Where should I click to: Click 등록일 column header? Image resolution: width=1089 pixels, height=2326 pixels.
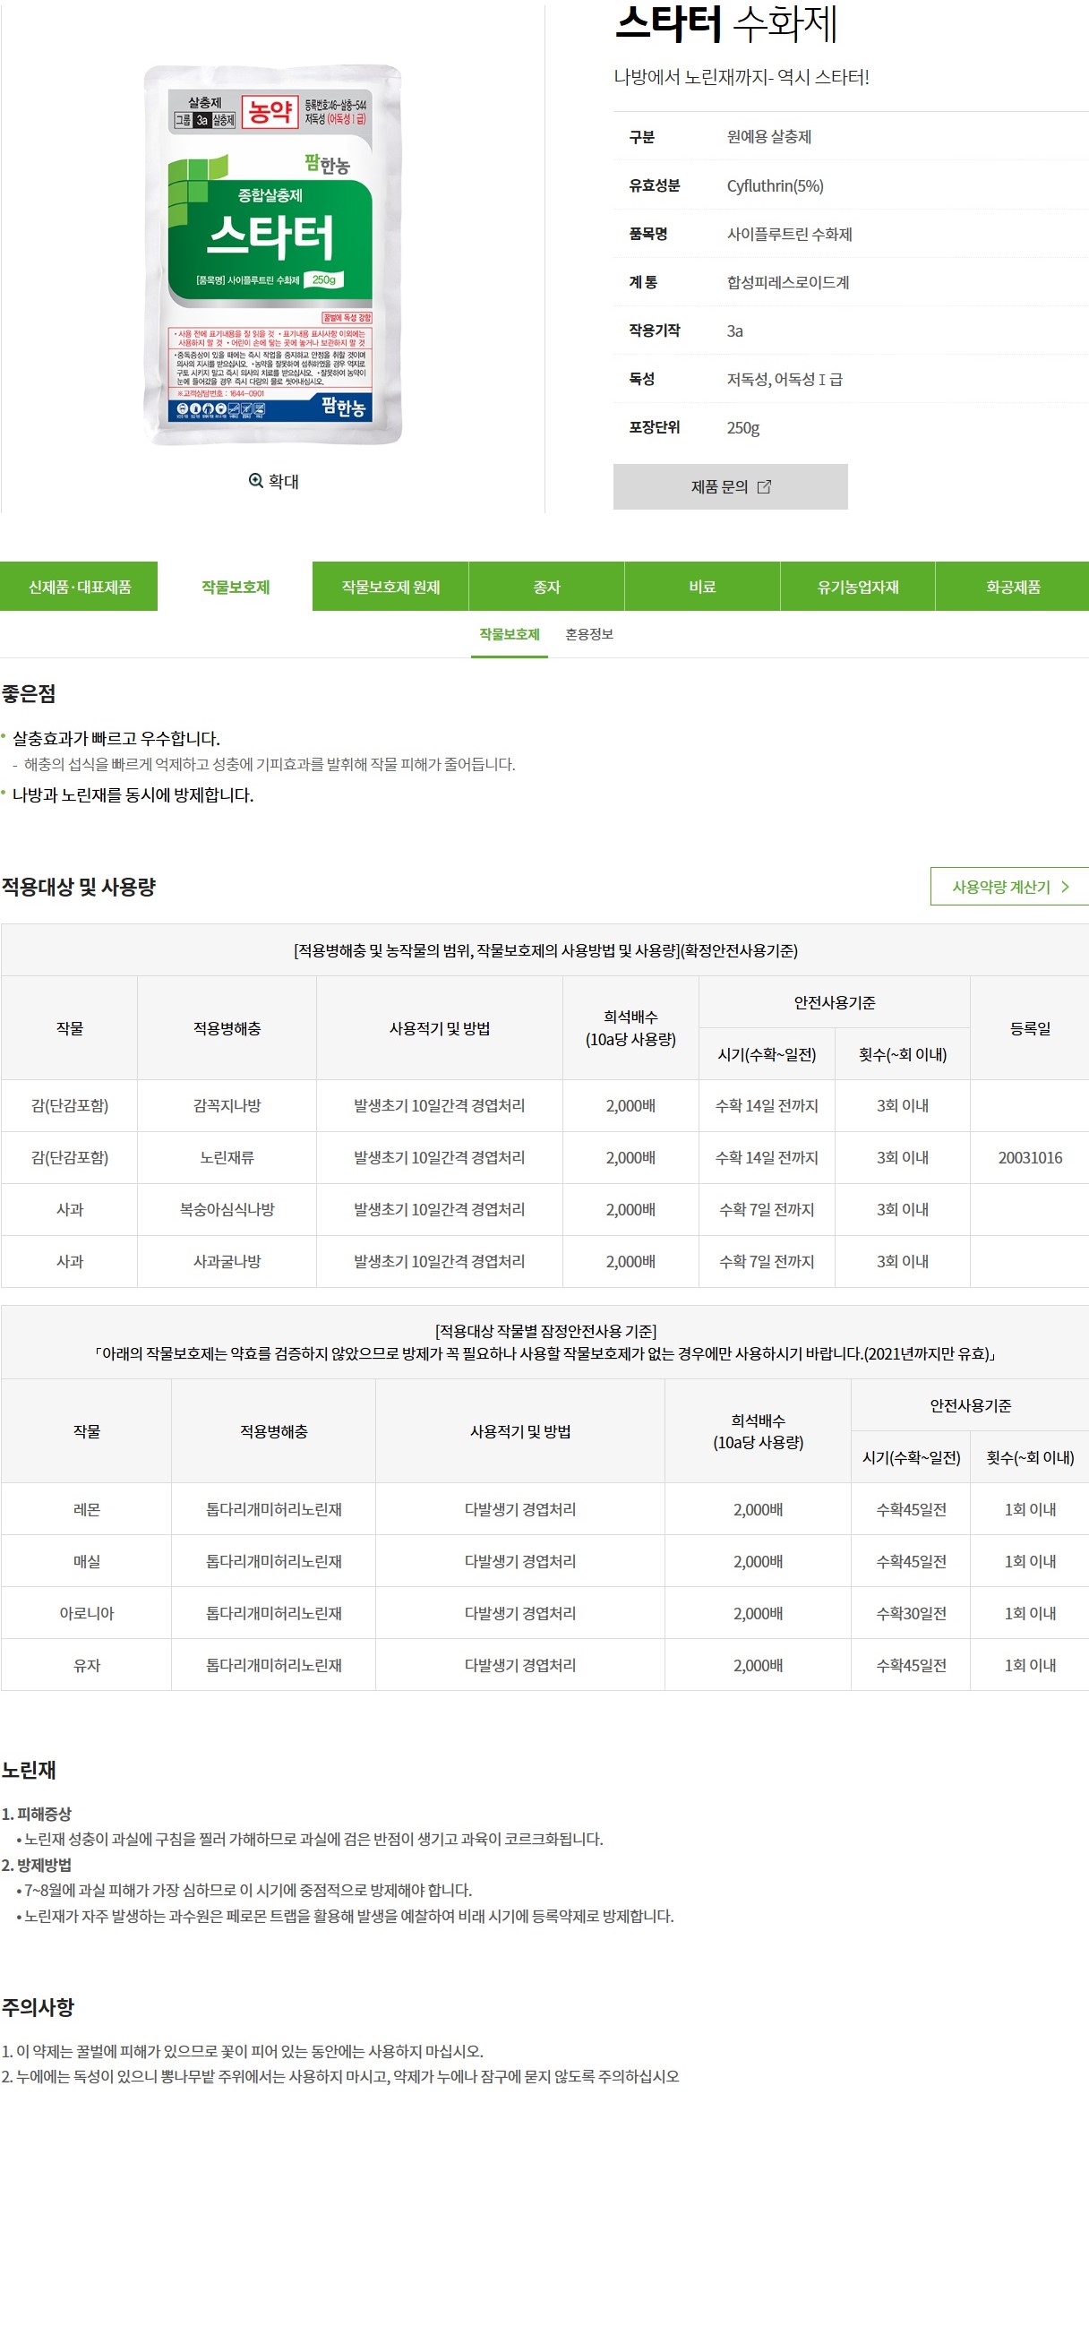1029,1028
